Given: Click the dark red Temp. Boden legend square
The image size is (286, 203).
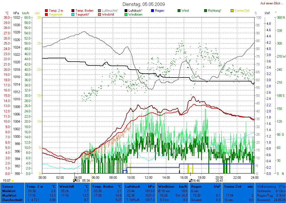Looking at the screenshot, I should coord(73,11).
